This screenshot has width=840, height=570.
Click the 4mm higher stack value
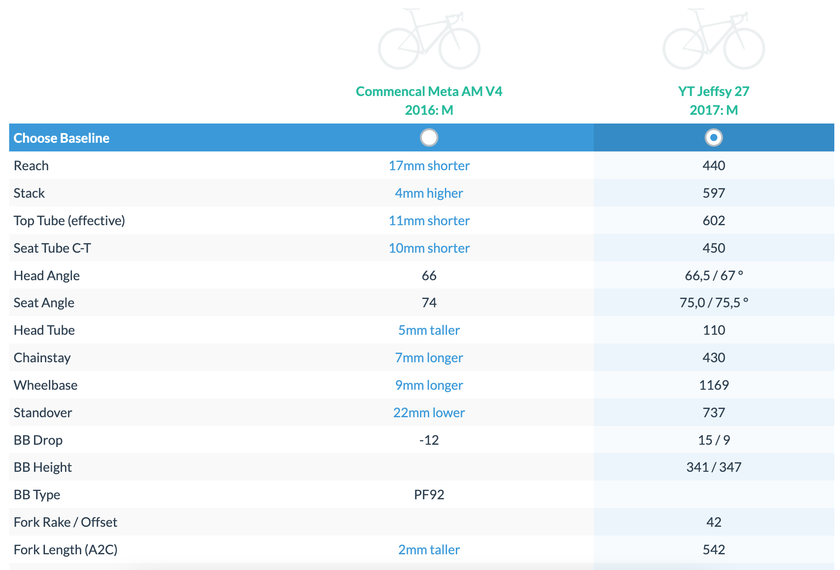point(429,193)
